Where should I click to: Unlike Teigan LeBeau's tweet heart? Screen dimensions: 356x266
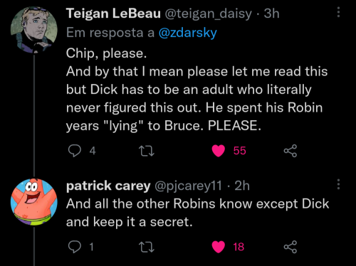click(219, 151)
